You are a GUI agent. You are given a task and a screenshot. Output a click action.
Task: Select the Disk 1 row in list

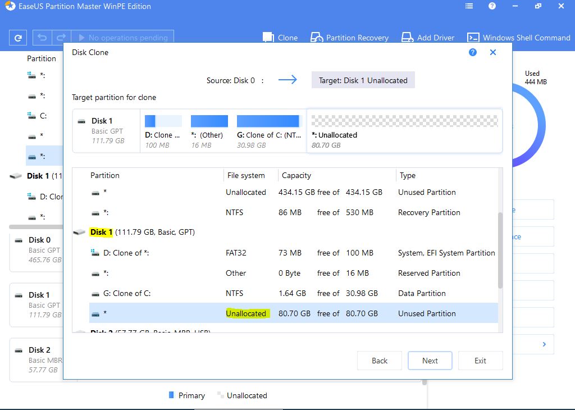tap(142, 232)
